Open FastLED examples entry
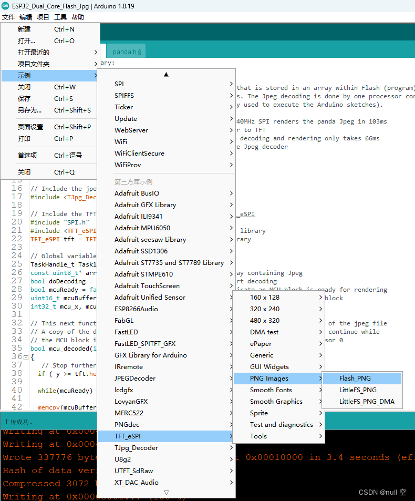The image size is (415, 501). (x=167, y=332)
